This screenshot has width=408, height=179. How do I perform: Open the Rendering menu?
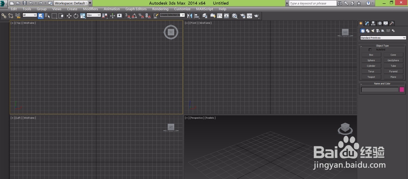click(160, 9)
